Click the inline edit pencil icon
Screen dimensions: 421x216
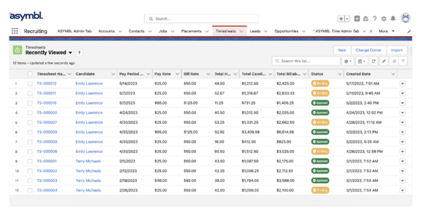click(x=384, y=61)
